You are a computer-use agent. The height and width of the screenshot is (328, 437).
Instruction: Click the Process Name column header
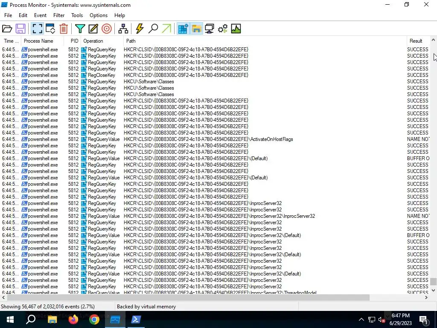tap(43, 41)
